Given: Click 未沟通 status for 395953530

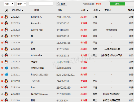Looking at the screenshot, I should click(84, 23).
